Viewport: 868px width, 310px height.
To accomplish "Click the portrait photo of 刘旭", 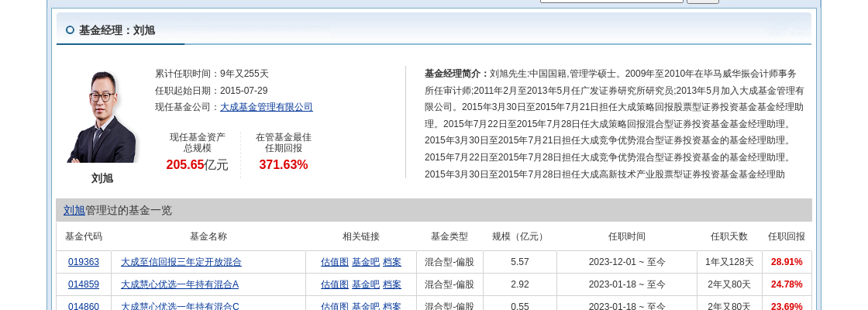I will tap(102, 116).
